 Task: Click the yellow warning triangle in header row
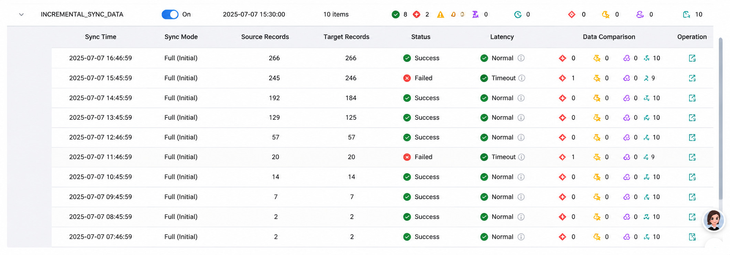(440, 14)
